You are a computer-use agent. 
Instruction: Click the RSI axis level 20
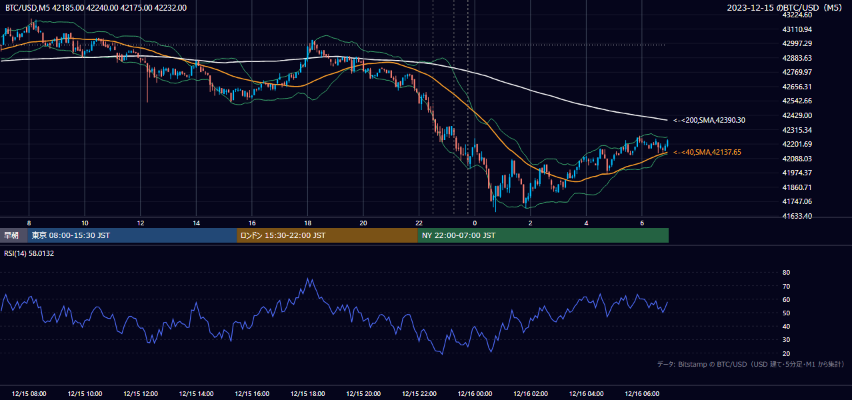point(787,353)
